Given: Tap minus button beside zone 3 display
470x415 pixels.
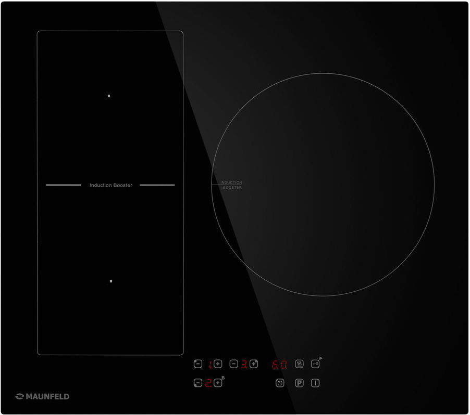Looking at the screenshot, I should (234, 364).
